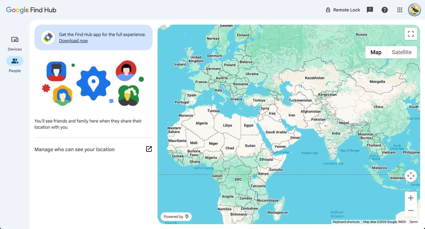Open the Google account avatar
This screenshot has width=425, height=229.
415,10
